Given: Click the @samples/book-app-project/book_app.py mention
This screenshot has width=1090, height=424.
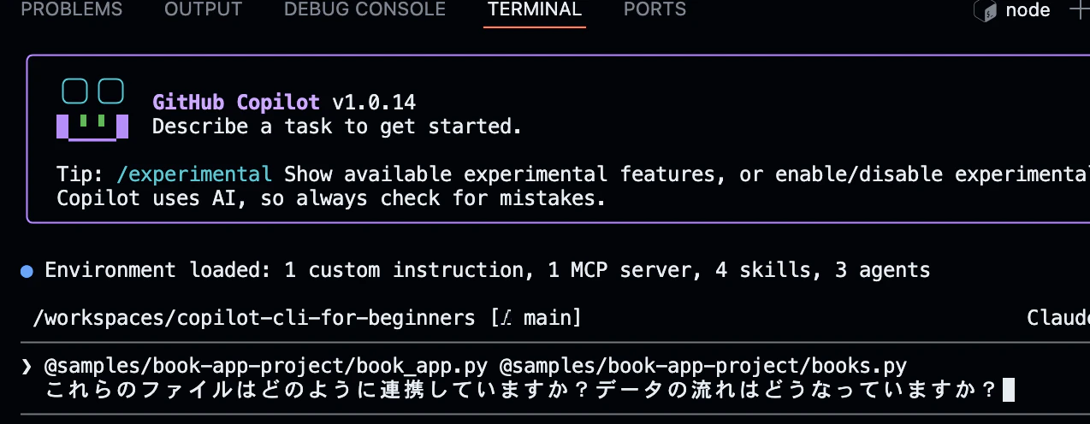Looking at the screenshot, I should pos(266,367).
